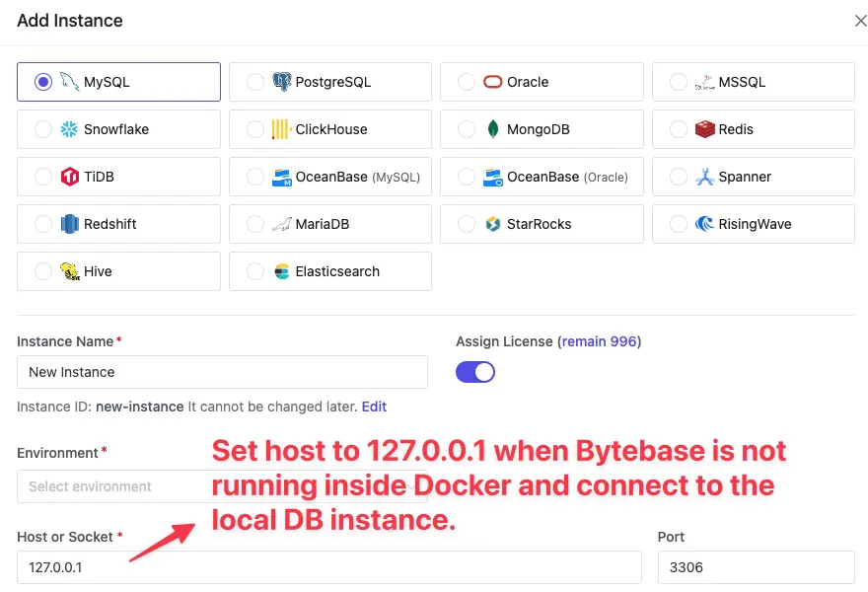Select the TiDB radio button
This screenshot has height=592, width=868.
43,177
